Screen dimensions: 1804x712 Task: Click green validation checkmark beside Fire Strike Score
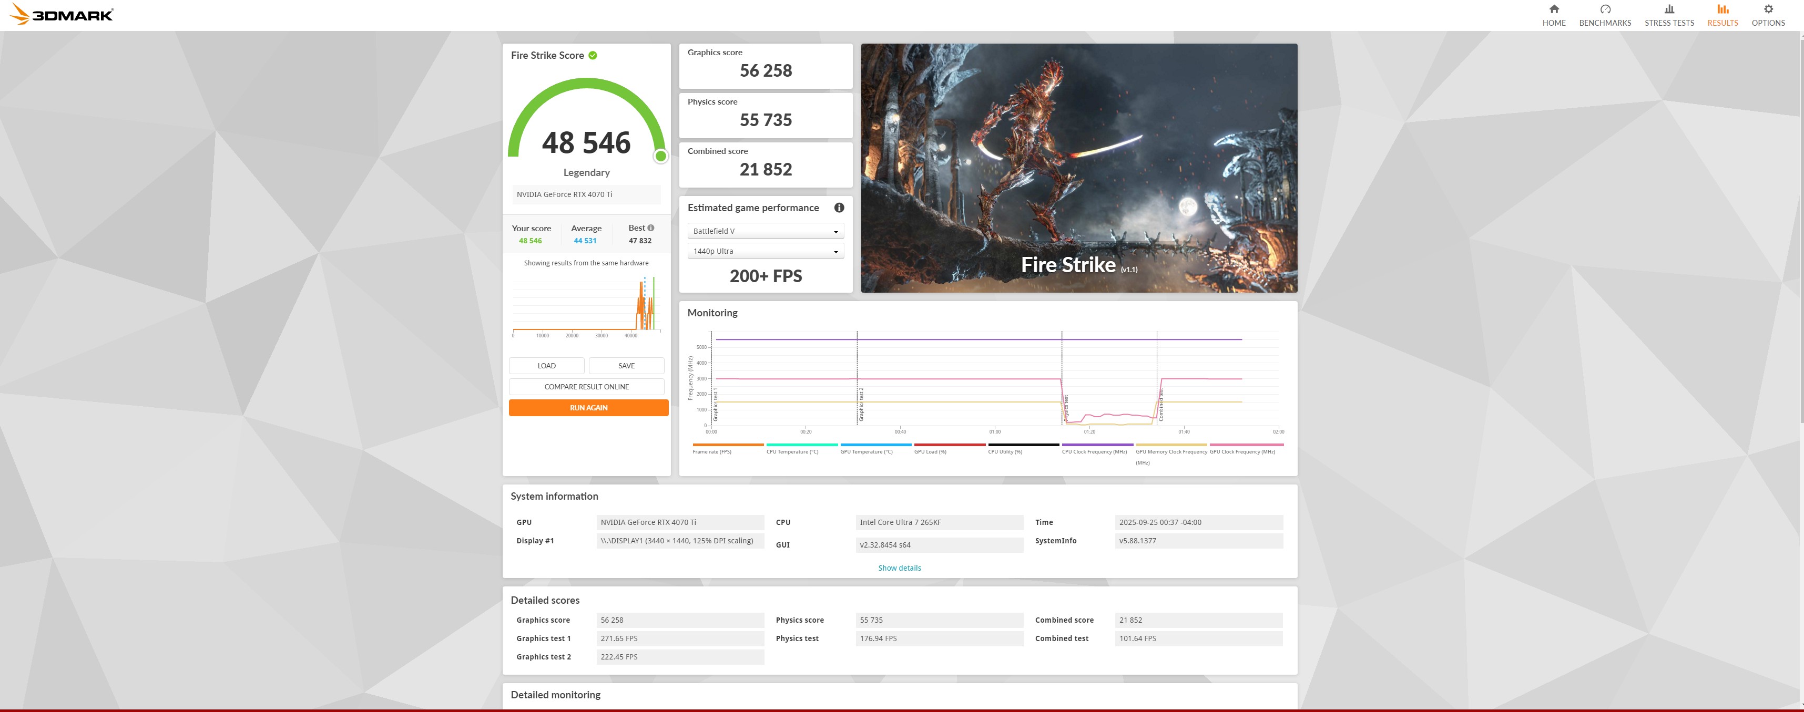(x=593, y=55)
